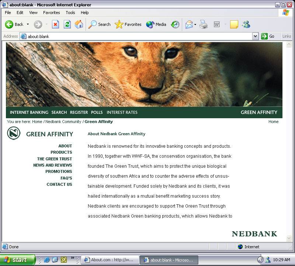Screen dimensions: 295x266
Task: Open the History toolbar icon
Action: point(175,24)
